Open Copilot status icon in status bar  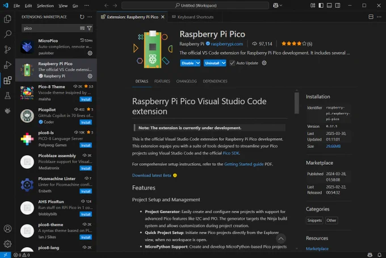pos(370,255)
